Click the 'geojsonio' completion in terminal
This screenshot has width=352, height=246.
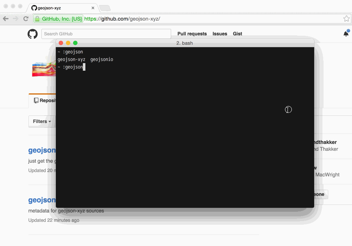102,60
